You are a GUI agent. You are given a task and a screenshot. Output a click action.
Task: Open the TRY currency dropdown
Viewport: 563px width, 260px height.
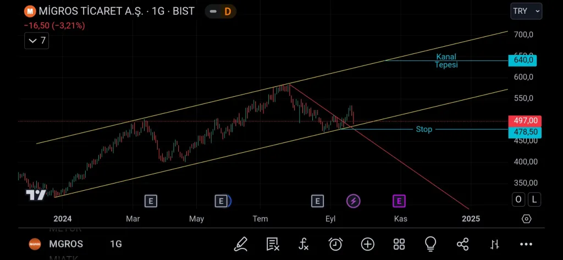point(526,11)
